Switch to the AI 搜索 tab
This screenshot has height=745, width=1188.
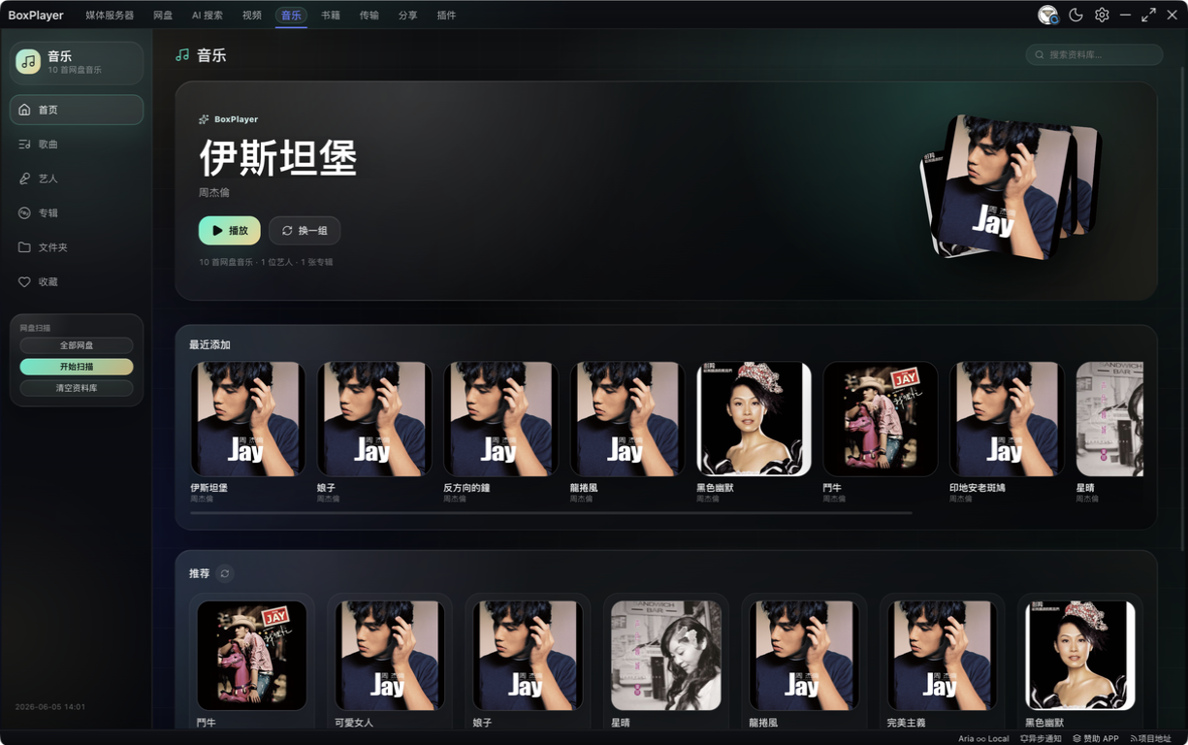(208, 16)
